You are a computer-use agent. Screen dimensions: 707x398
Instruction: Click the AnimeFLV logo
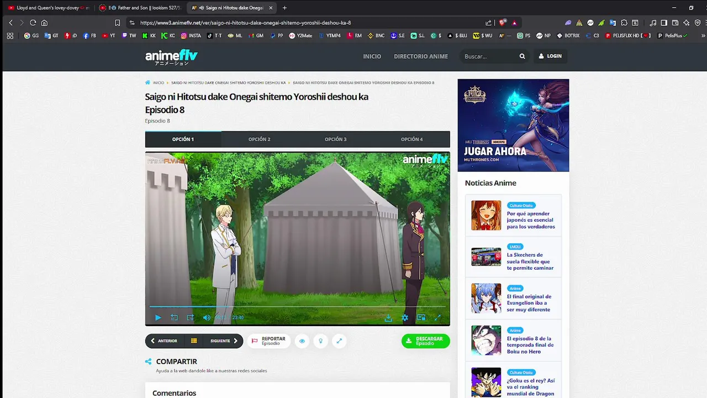pos(171,56)
